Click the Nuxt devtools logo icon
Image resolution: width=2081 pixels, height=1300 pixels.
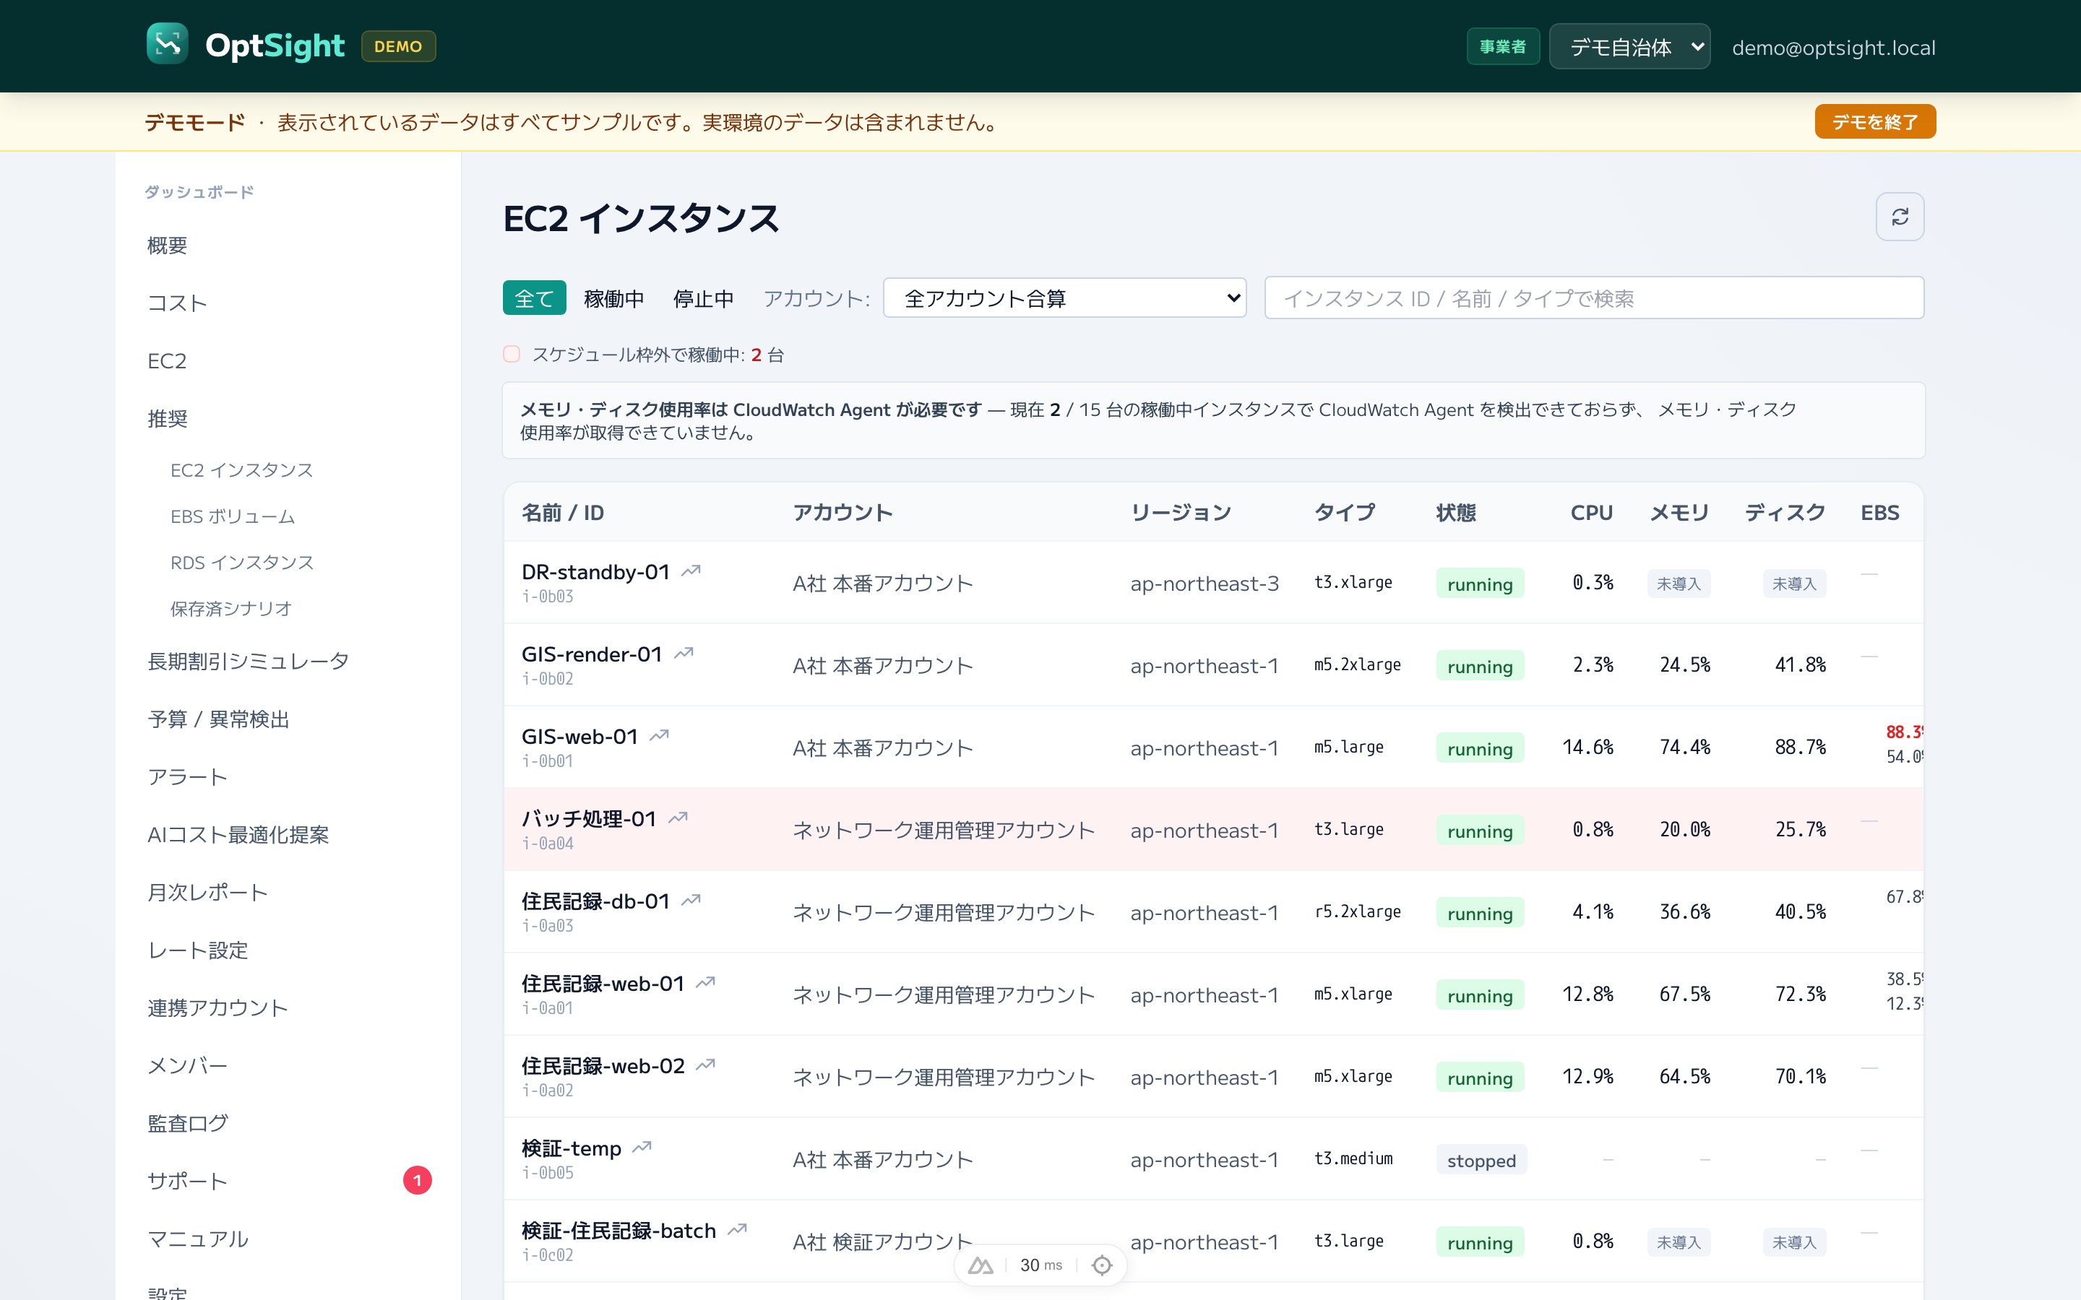coord(981,1265)
